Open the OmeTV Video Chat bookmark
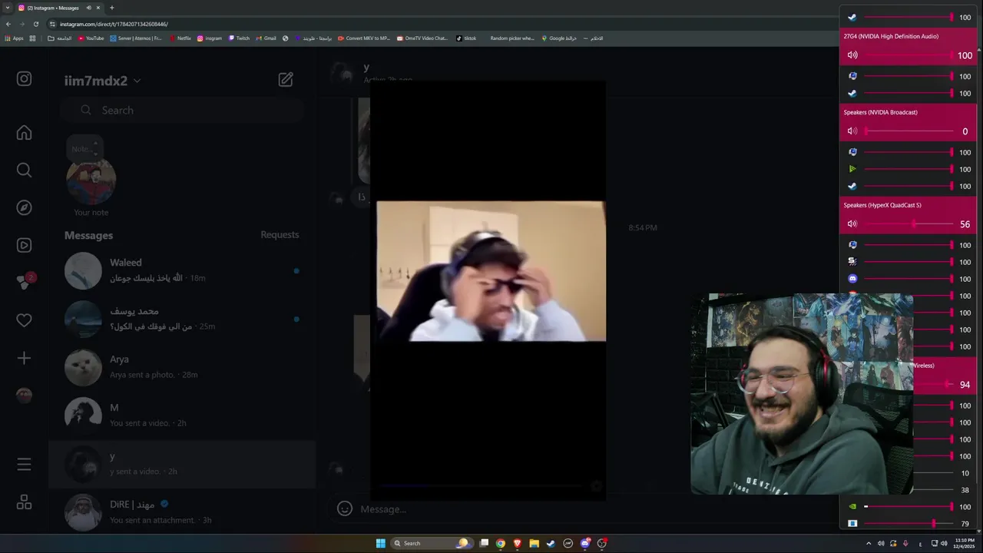The image size is (983, 553). pyautogui.click(x=422, y=38)
